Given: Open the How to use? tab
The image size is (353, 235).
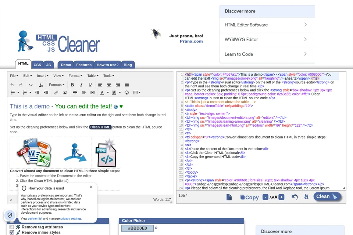Looking at the screenshot, I should [107, 65].
